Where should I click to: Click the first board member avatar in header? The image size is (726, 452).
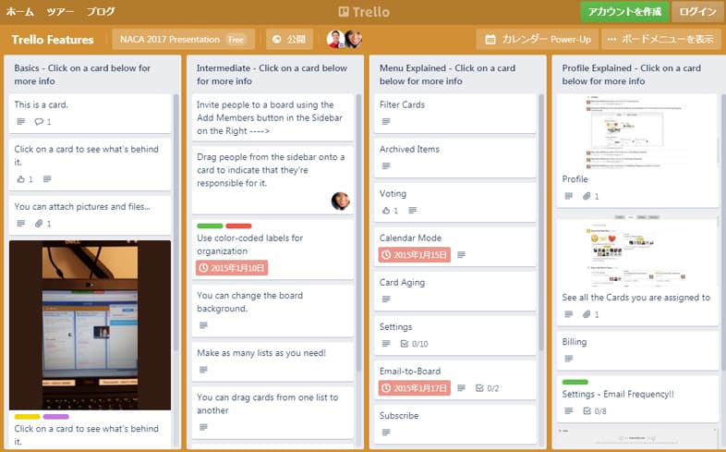[x=335, y=40]
